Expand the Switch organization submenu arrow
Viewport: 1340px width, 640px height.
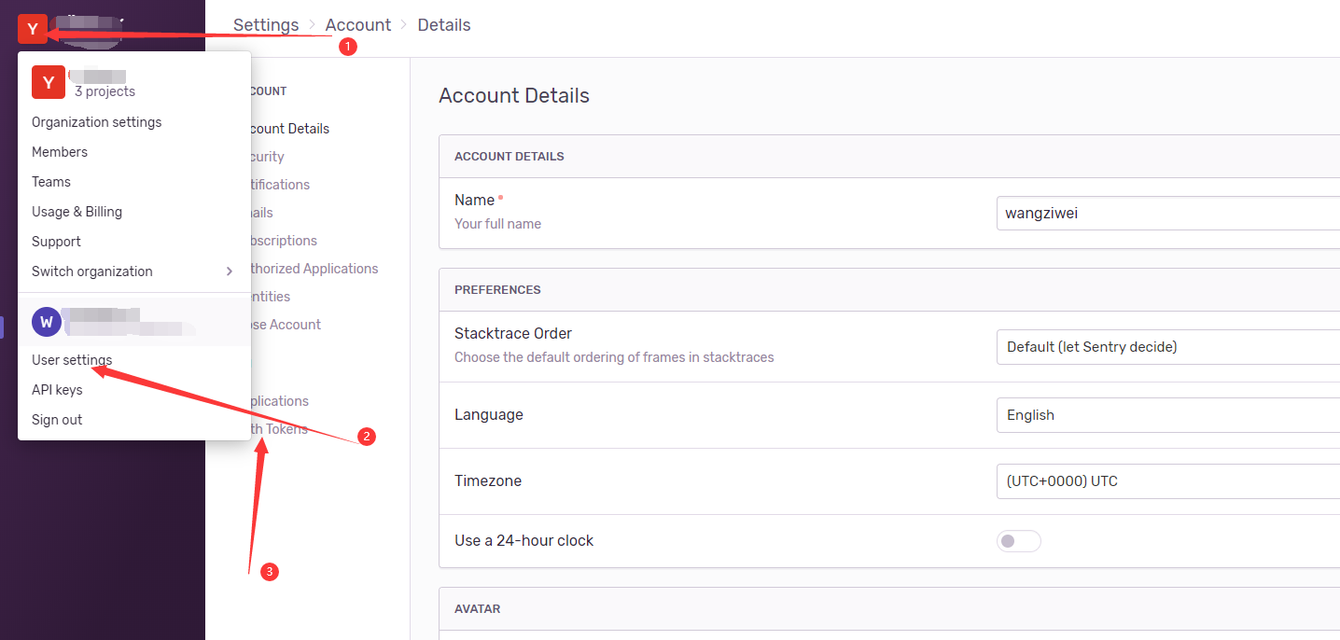[229, 271]
